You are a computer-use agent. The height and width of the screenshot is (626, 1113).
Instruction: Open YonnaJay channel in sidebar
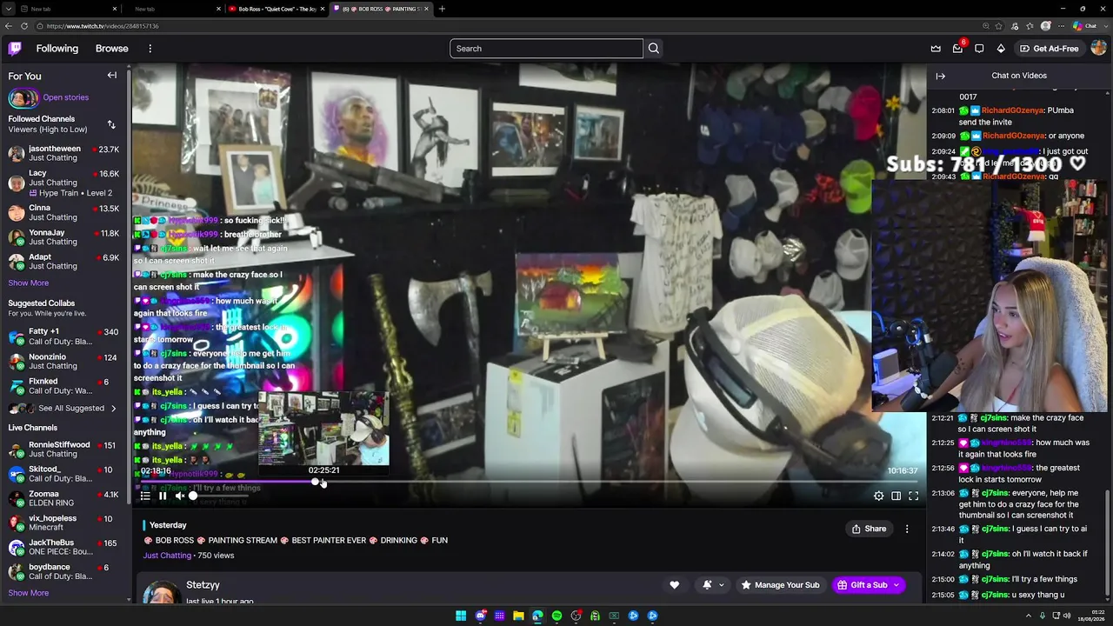pyautogui.click(x=63, y=236)
